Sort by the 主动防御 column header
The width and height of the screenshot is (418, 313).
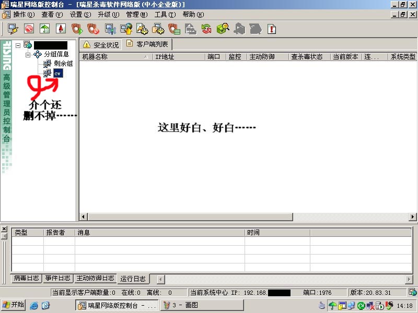[268, 57]
